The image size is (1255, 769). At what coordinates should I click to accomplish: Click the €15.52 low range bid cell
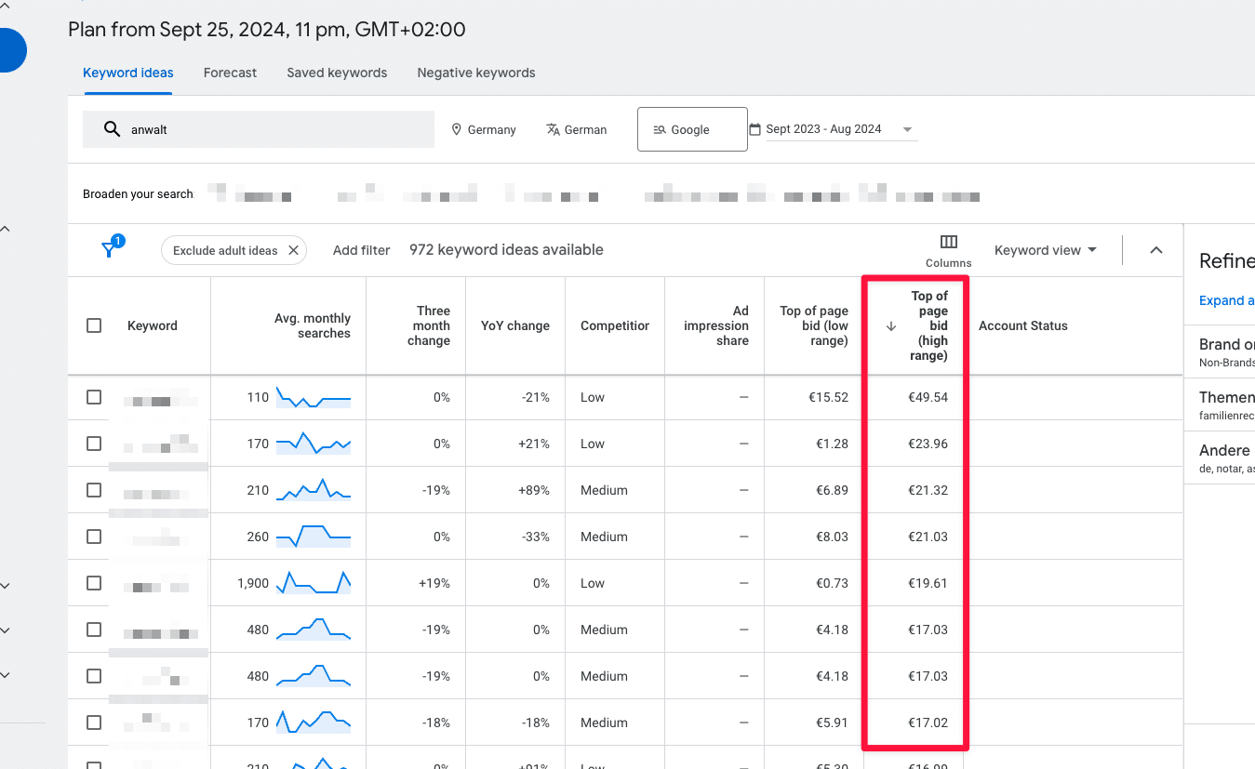click(x=829, y=397)
